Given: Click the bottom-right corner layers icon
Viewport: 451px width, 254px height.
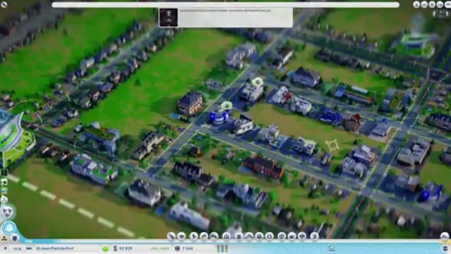Looking at the screenshot, I should pos(445,248).
